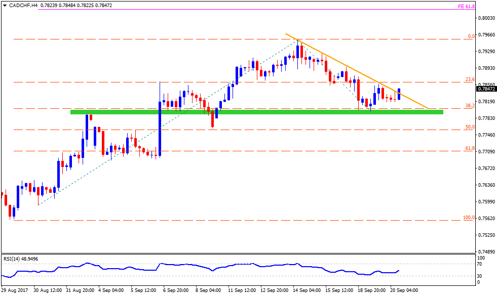
Task: Click the current price tag 0.78472
Action: coord(486,89)
